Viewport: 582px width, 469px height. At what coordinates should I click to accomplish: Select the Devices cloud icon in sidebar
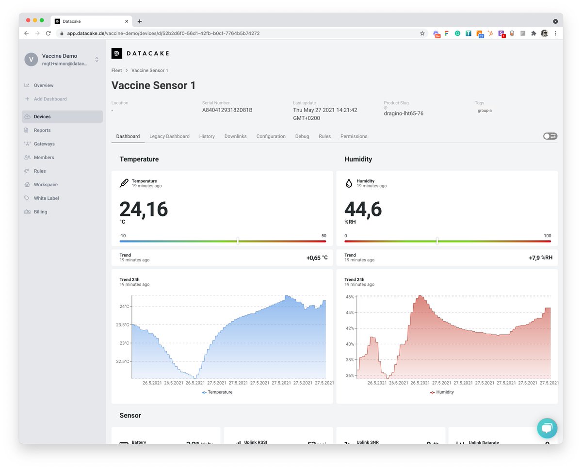click(x=27, y=116)
